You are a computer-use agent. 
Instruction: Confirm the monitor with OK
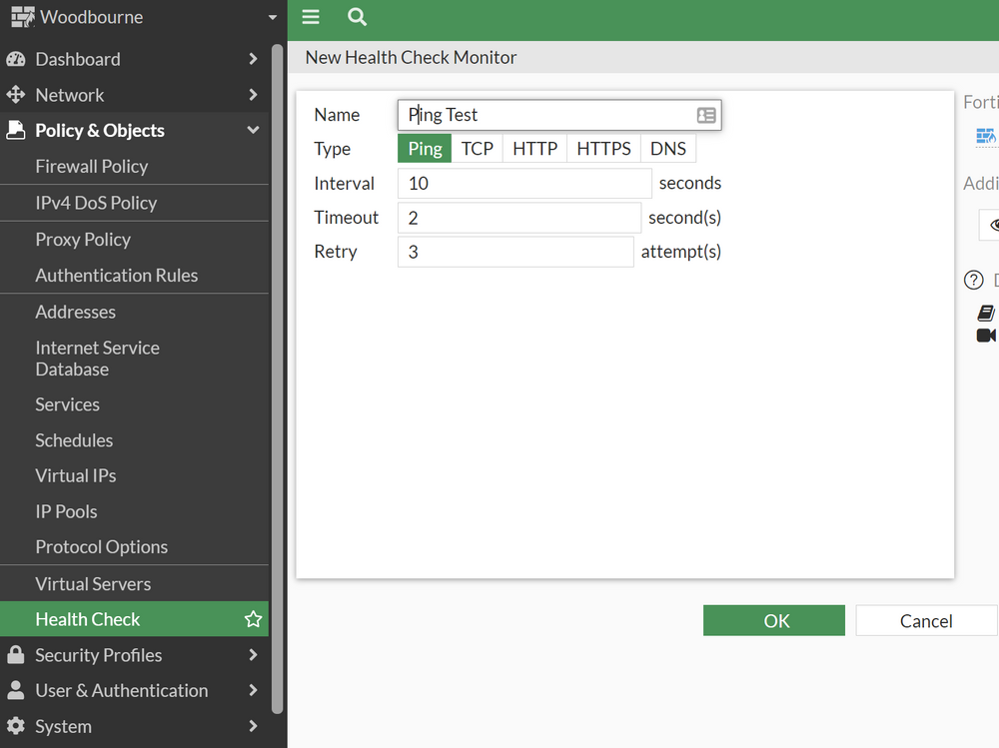[774, 620]
